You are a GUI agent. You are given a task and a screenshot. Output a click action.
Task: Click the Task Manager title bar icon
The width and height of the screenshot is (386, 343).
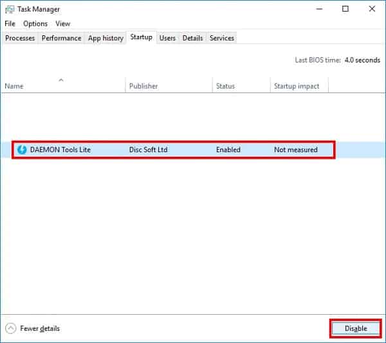10,10
